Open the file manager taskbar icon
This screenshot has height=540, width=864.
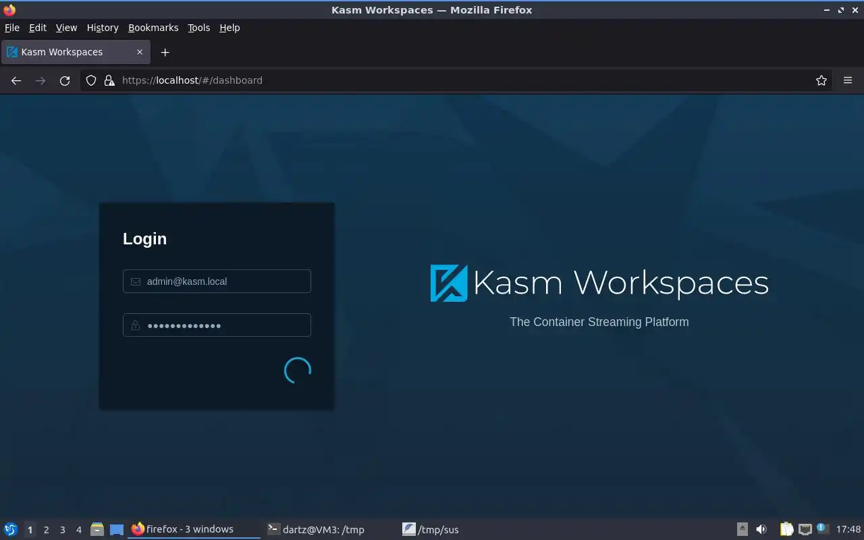coord(97,529)
